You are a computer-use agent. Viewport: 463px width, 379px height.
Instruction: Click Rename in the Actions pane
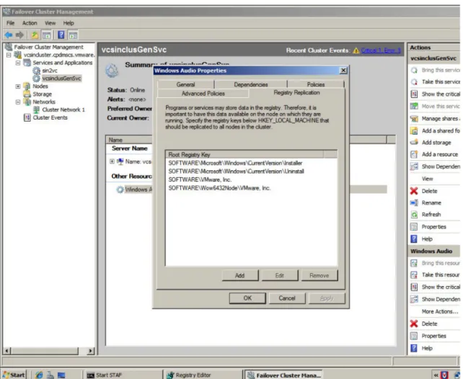(425, 203)
